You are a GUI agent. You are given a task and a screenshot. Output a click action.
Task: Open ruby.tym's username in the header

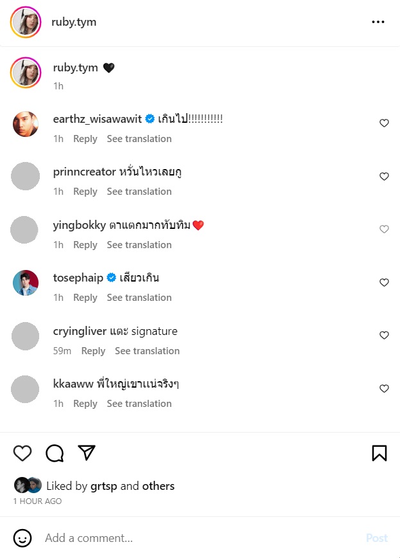(x=73, y=21)
